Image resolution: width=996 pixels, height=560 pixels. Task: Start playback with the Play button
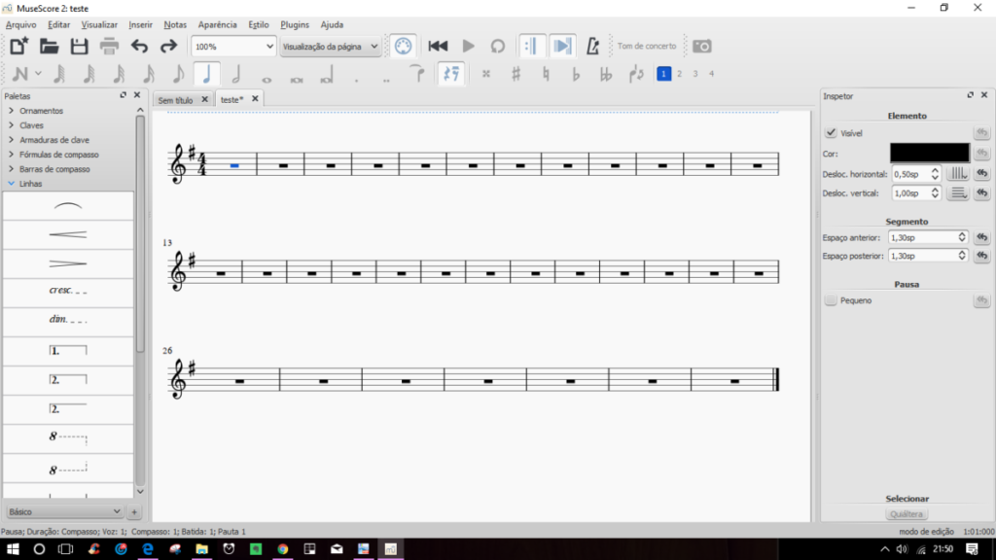(x=468, y=46)
